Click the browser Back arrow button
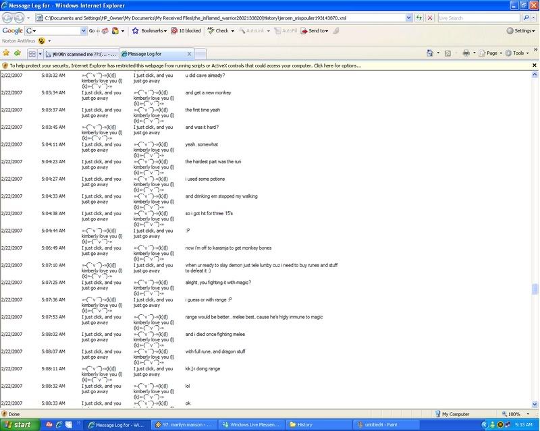This screenshot has width=540, height=431. (7, 18)
